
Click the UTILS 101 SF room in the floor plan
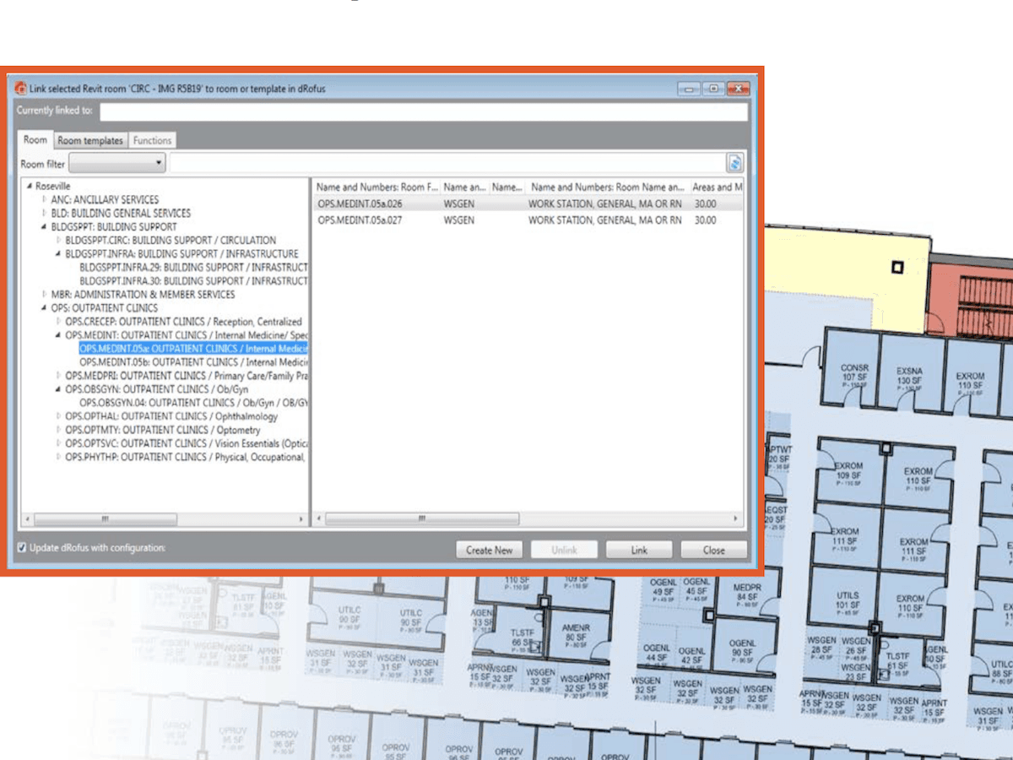[847, 600]
